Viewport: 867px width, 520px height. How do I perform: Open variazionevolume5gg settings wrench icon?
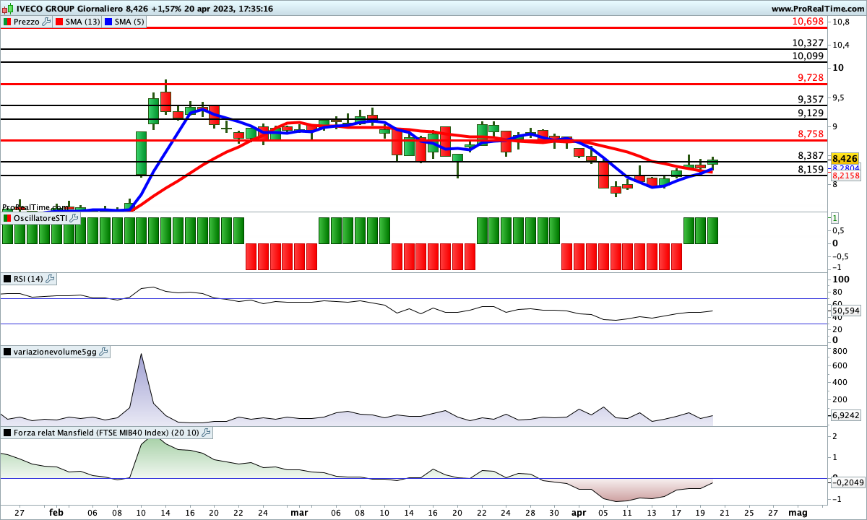click(x=103, y=352)
